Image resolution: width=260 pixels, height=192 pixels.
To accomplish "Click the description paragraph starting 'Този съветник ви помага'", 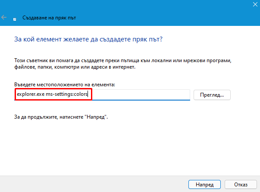I will [x=123, y=64].
